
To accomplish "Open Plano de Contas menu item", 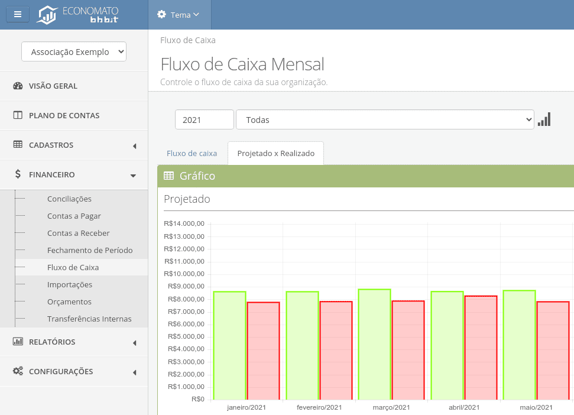I will point(74,115).
